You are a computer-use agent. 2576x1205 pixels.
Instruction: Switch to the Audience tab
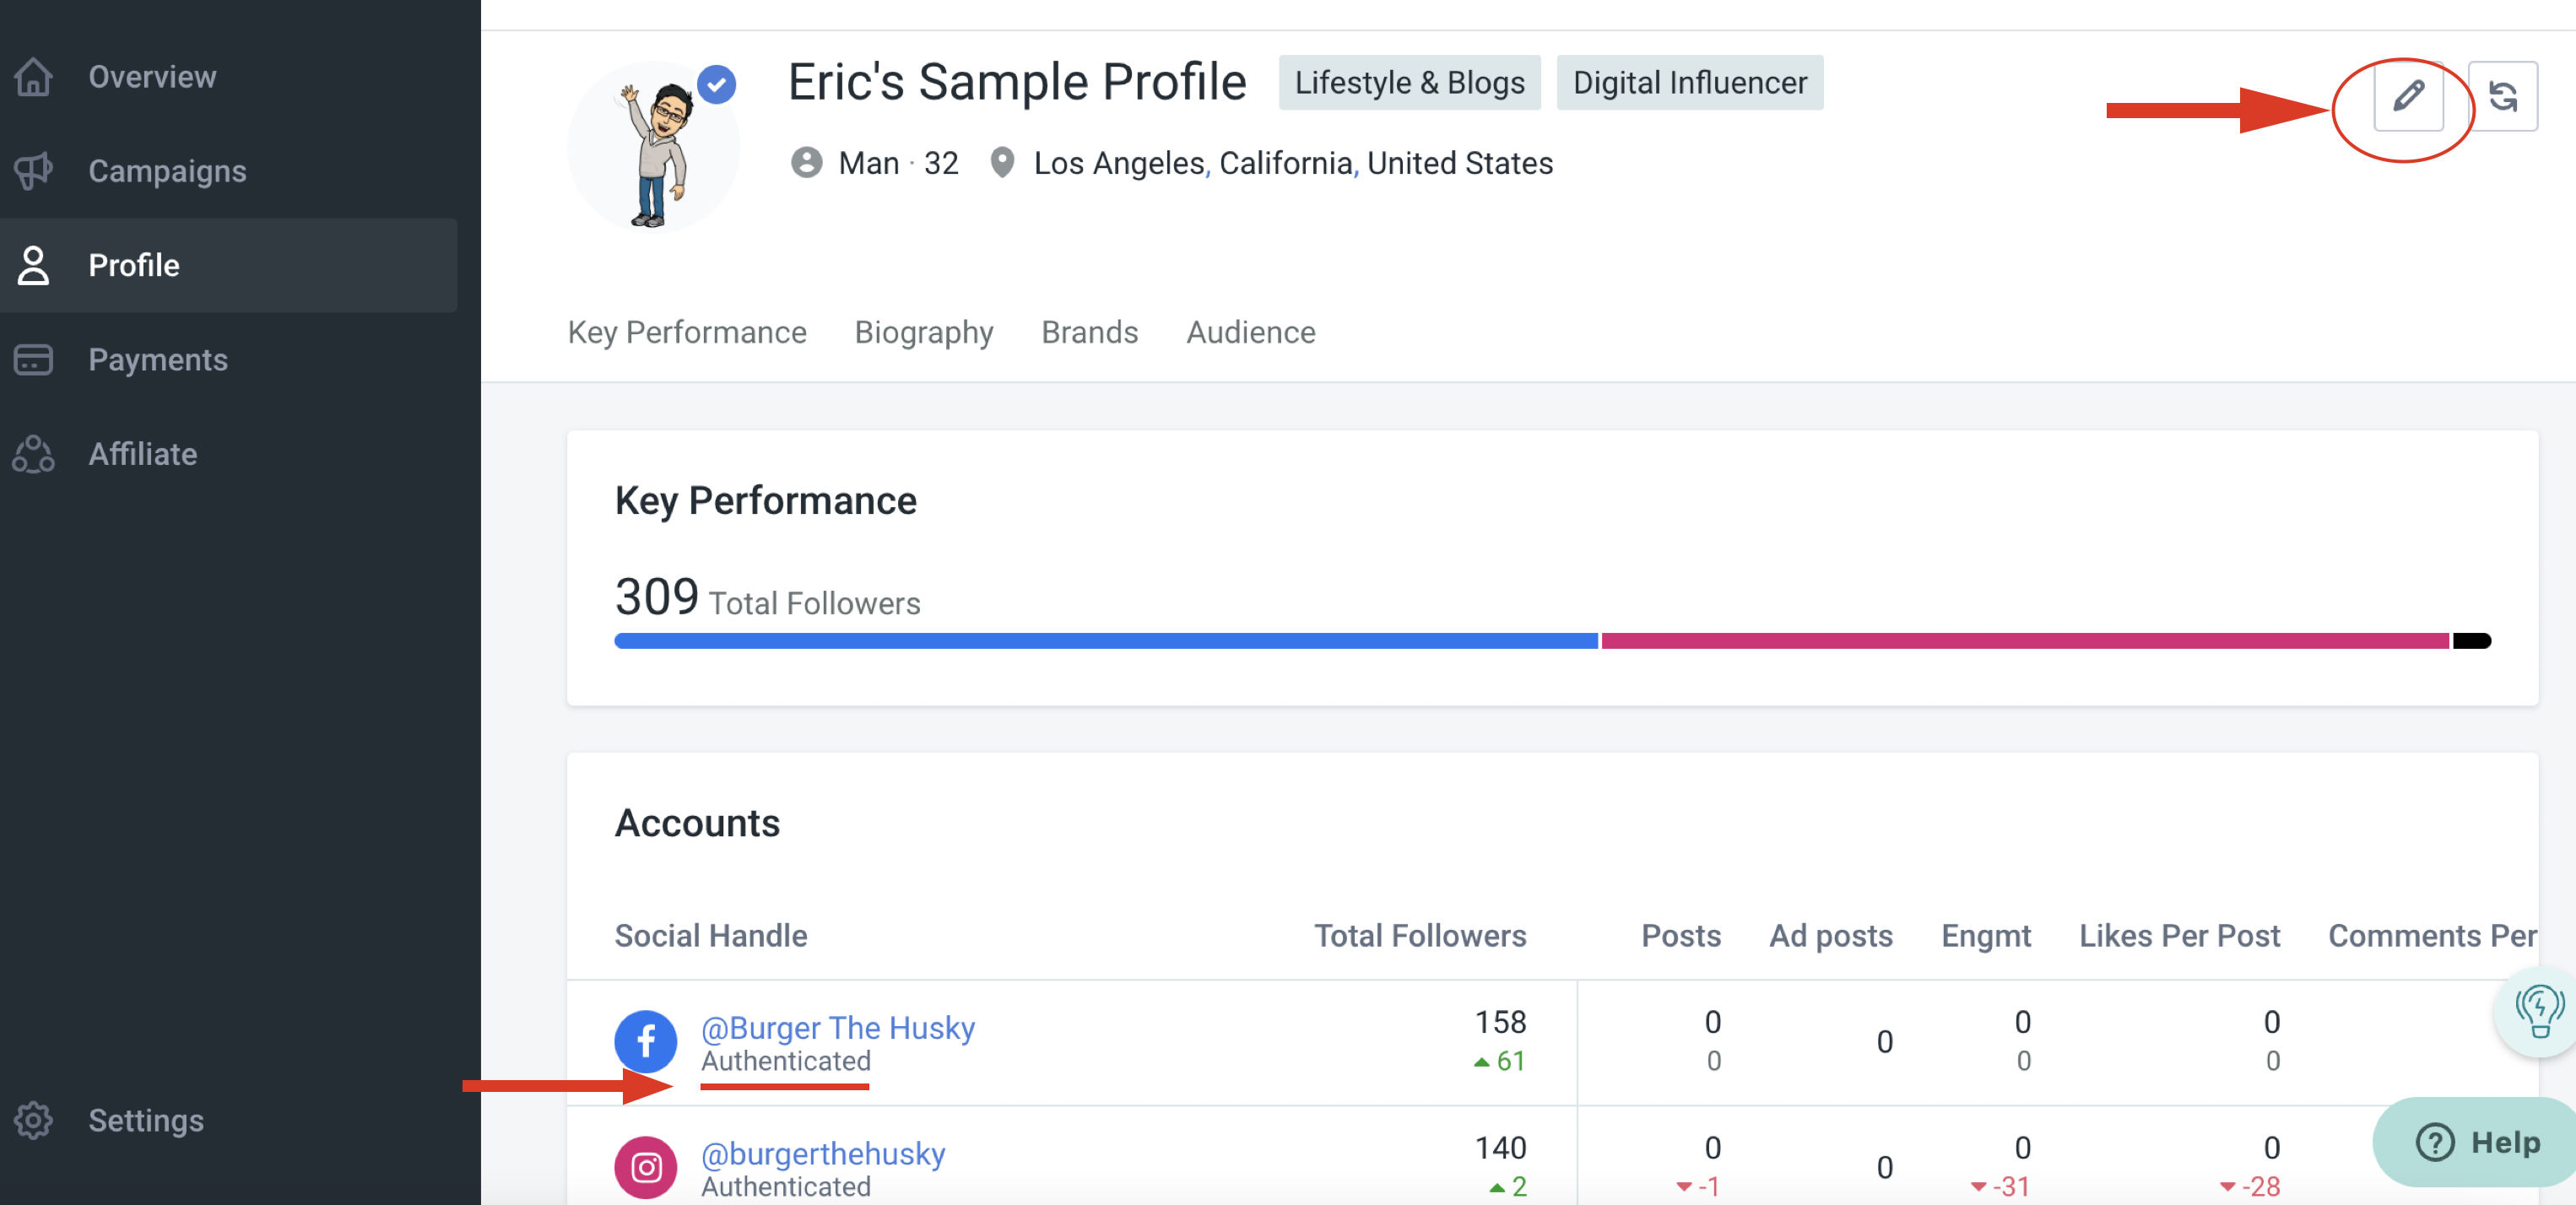1250,332
